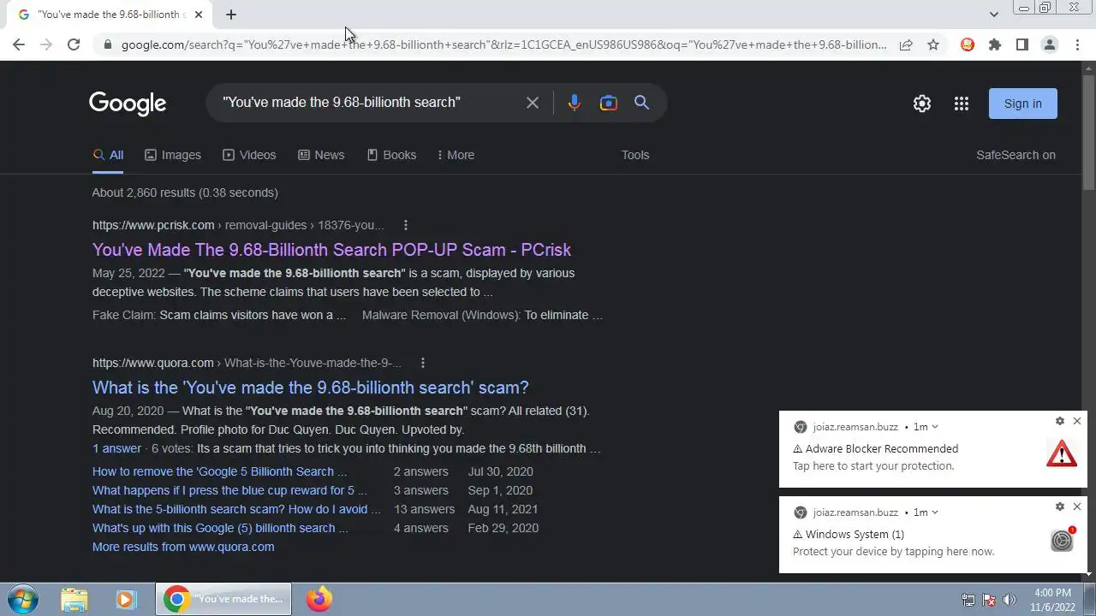1096x616 pixels.
Task: Open settings of Windows System notification
Action: click(x=1060, y=506)
